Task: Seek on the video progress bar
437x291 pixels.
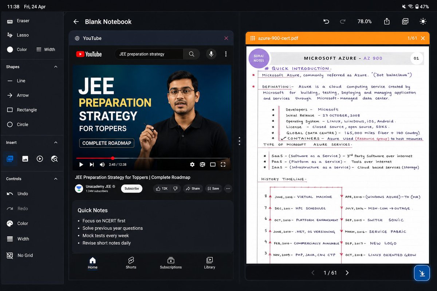Action: (152, 158)
